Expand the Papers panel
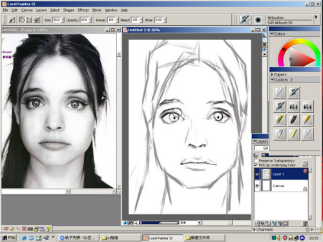 pyautogui.click(x=272, y=74)
